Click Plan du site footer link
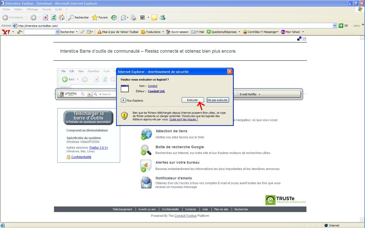This screenshot has width=365, height=228. 221,209
